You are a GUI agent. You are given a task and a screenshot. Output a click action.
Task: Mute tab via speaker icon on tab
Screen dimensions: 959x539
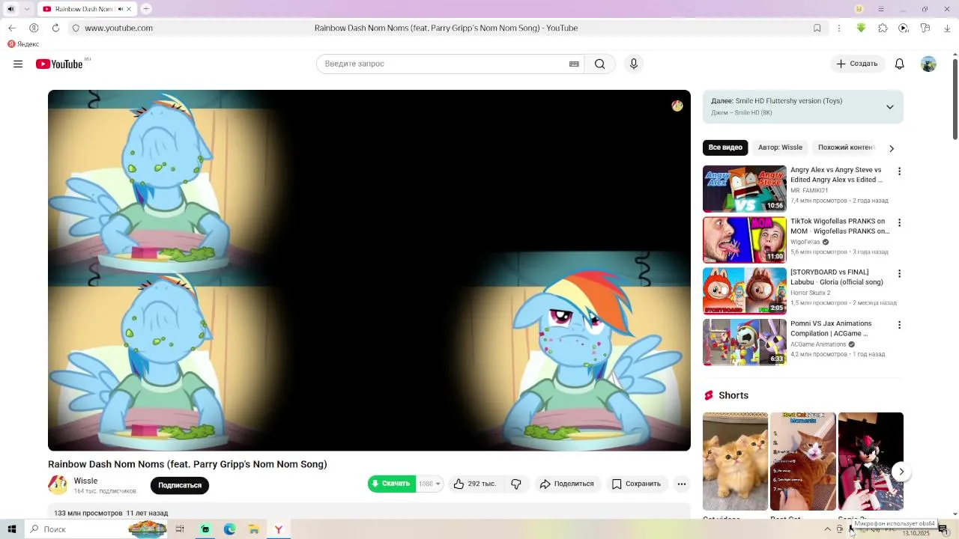(121, 9)
